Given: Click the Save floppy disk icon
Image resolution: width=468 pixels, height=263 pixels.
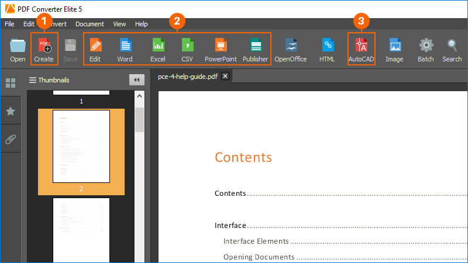Looking at the screenshot, I should pyautogui.click(x=70, y=46).
